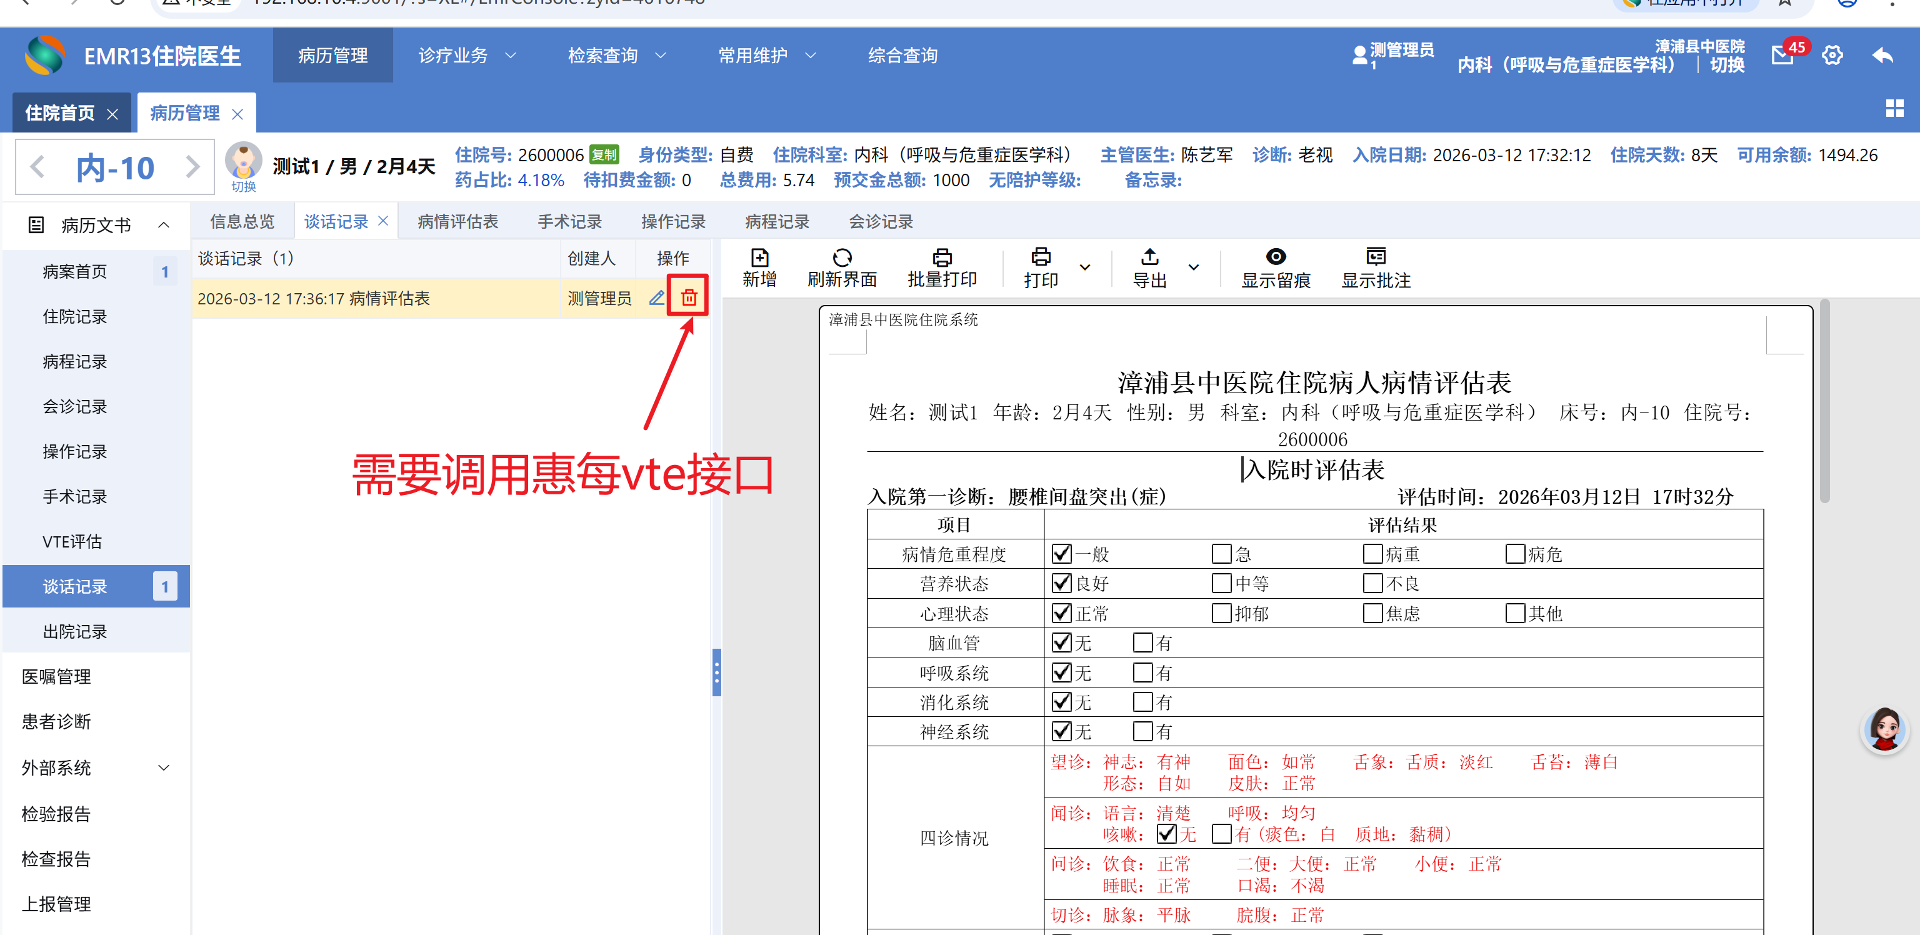Click the 批量打印 batch print icon
The width and height of the screenshot is (1920, 935).
[x=941, y=257]
